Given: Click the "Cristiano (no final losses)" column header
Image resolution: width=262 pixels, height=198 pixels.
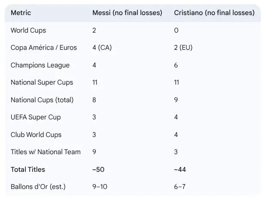Looking at the screenshot, I should click(x=214, y=13).
